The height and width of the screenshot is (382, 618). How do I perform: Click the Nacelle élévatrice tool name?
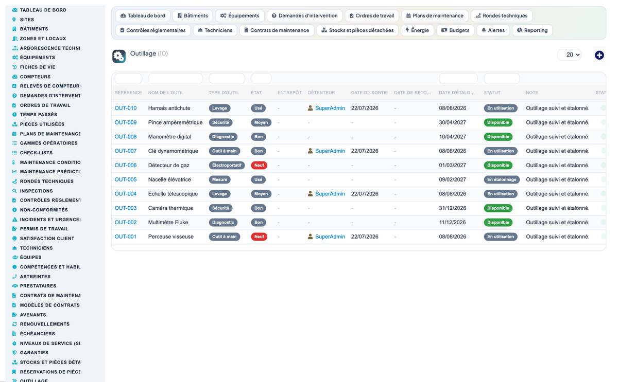click(x=169, y=179)
